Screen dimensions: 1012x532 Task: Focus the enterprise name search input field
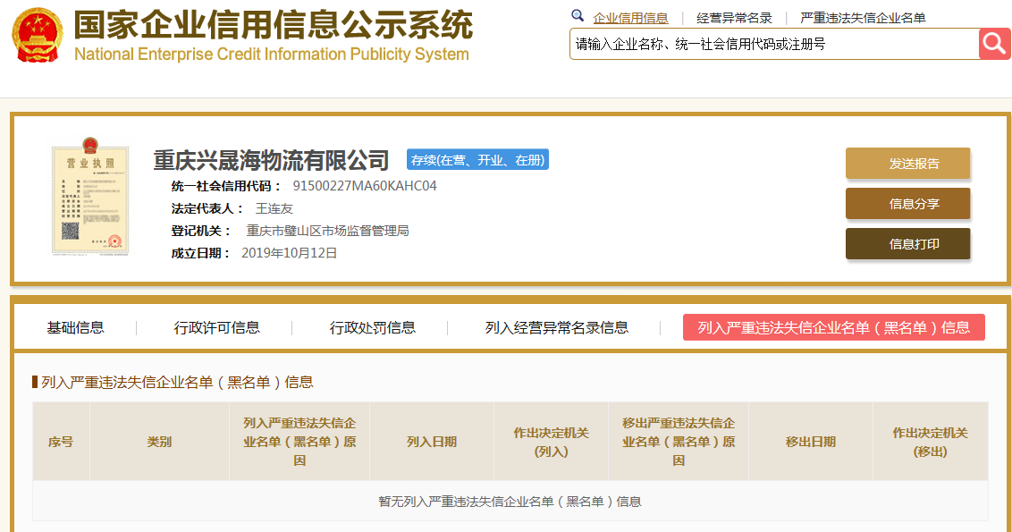point(774,44)
